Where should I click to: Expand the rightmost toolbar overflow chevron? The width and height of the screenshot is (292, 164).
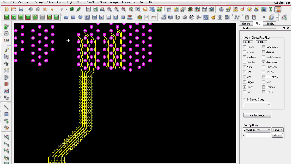(290, 17)
